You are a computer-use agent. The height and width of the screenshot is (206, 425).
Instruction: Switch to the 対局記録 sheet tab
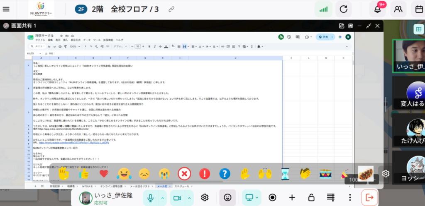(55, 186)
